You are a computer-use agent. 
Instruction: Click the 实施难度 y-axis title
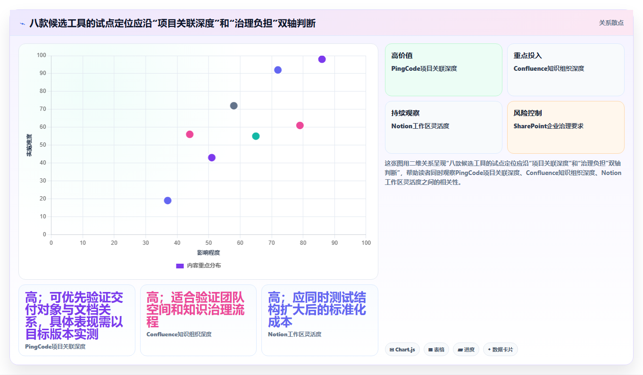(x=29, y=145)
